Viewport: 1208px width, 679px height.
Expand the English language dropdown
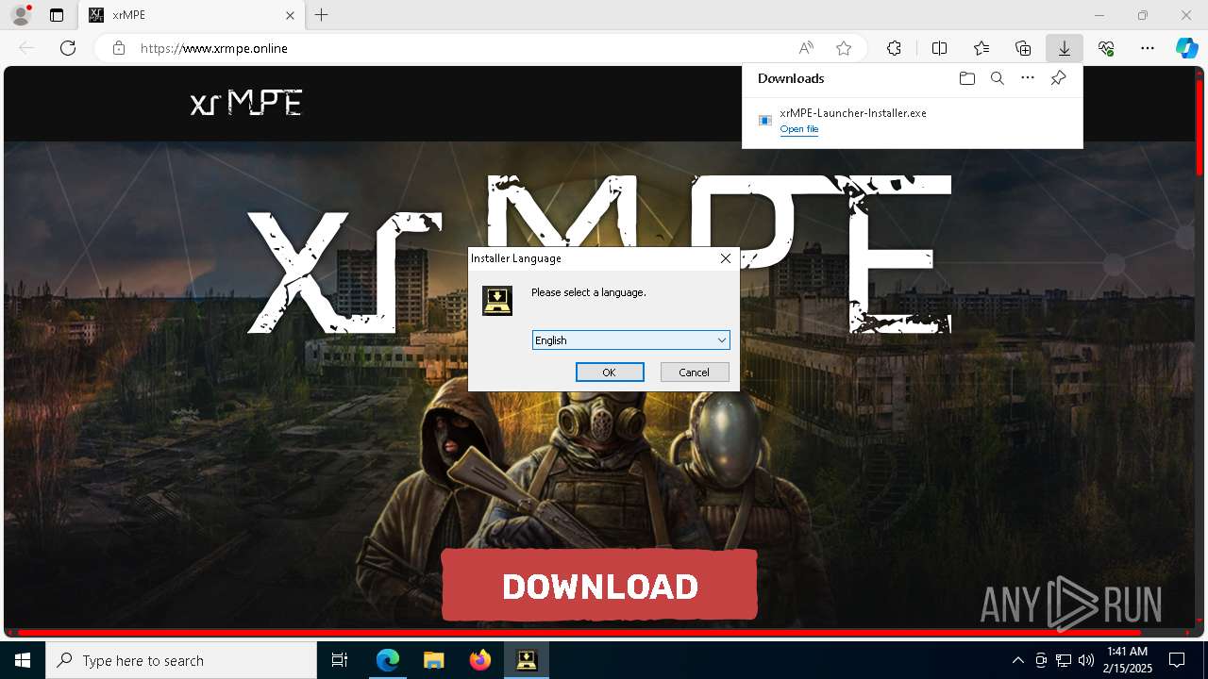click(630, 340)
